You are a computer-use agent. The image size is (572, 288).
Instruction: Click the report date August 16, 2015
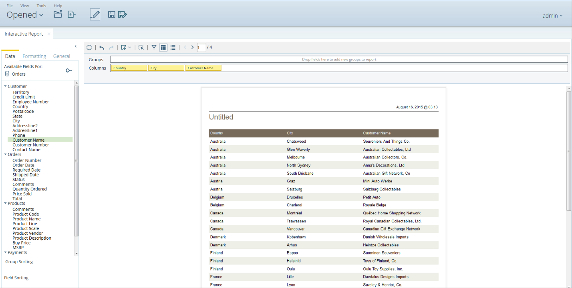(x=417, y=107)
